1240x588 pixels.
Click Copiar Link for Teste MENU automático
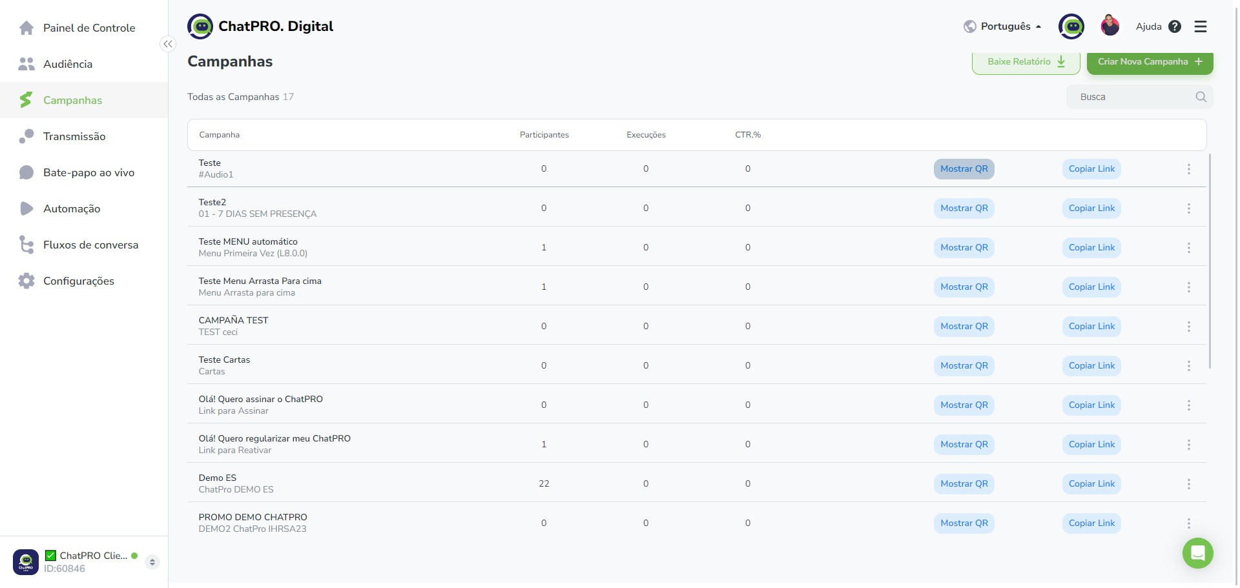pyautogui.click(x=1091, y=248)
